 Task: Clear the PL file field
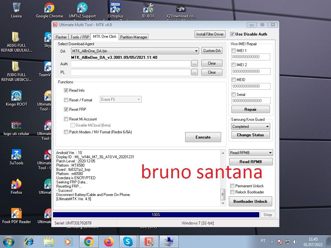tap(212, 72)
